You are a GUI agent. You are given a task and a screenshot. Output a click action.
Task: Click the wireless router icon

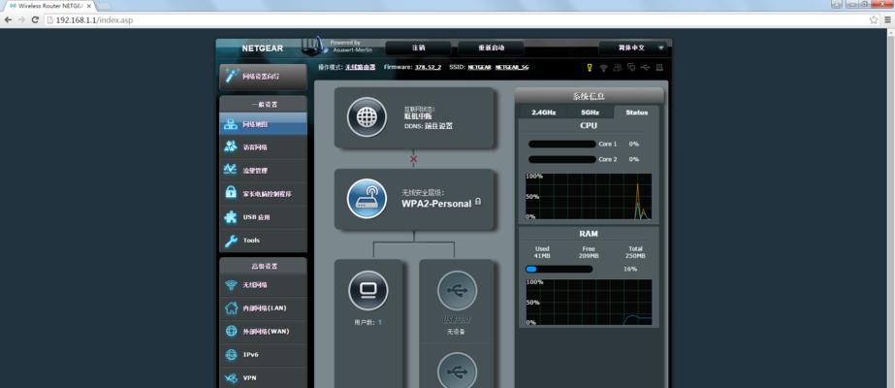367,199
